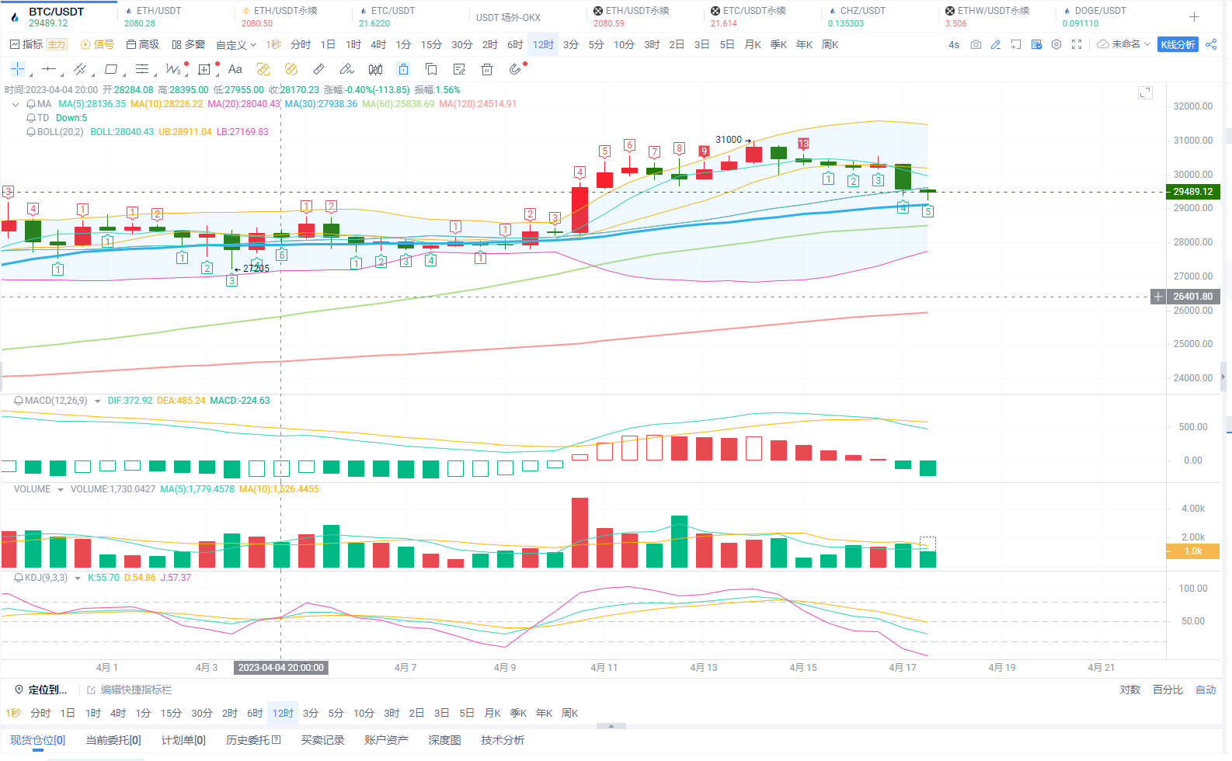Toggle the MA indicator alert bell

pyautogui.click(x=31, y=104)
